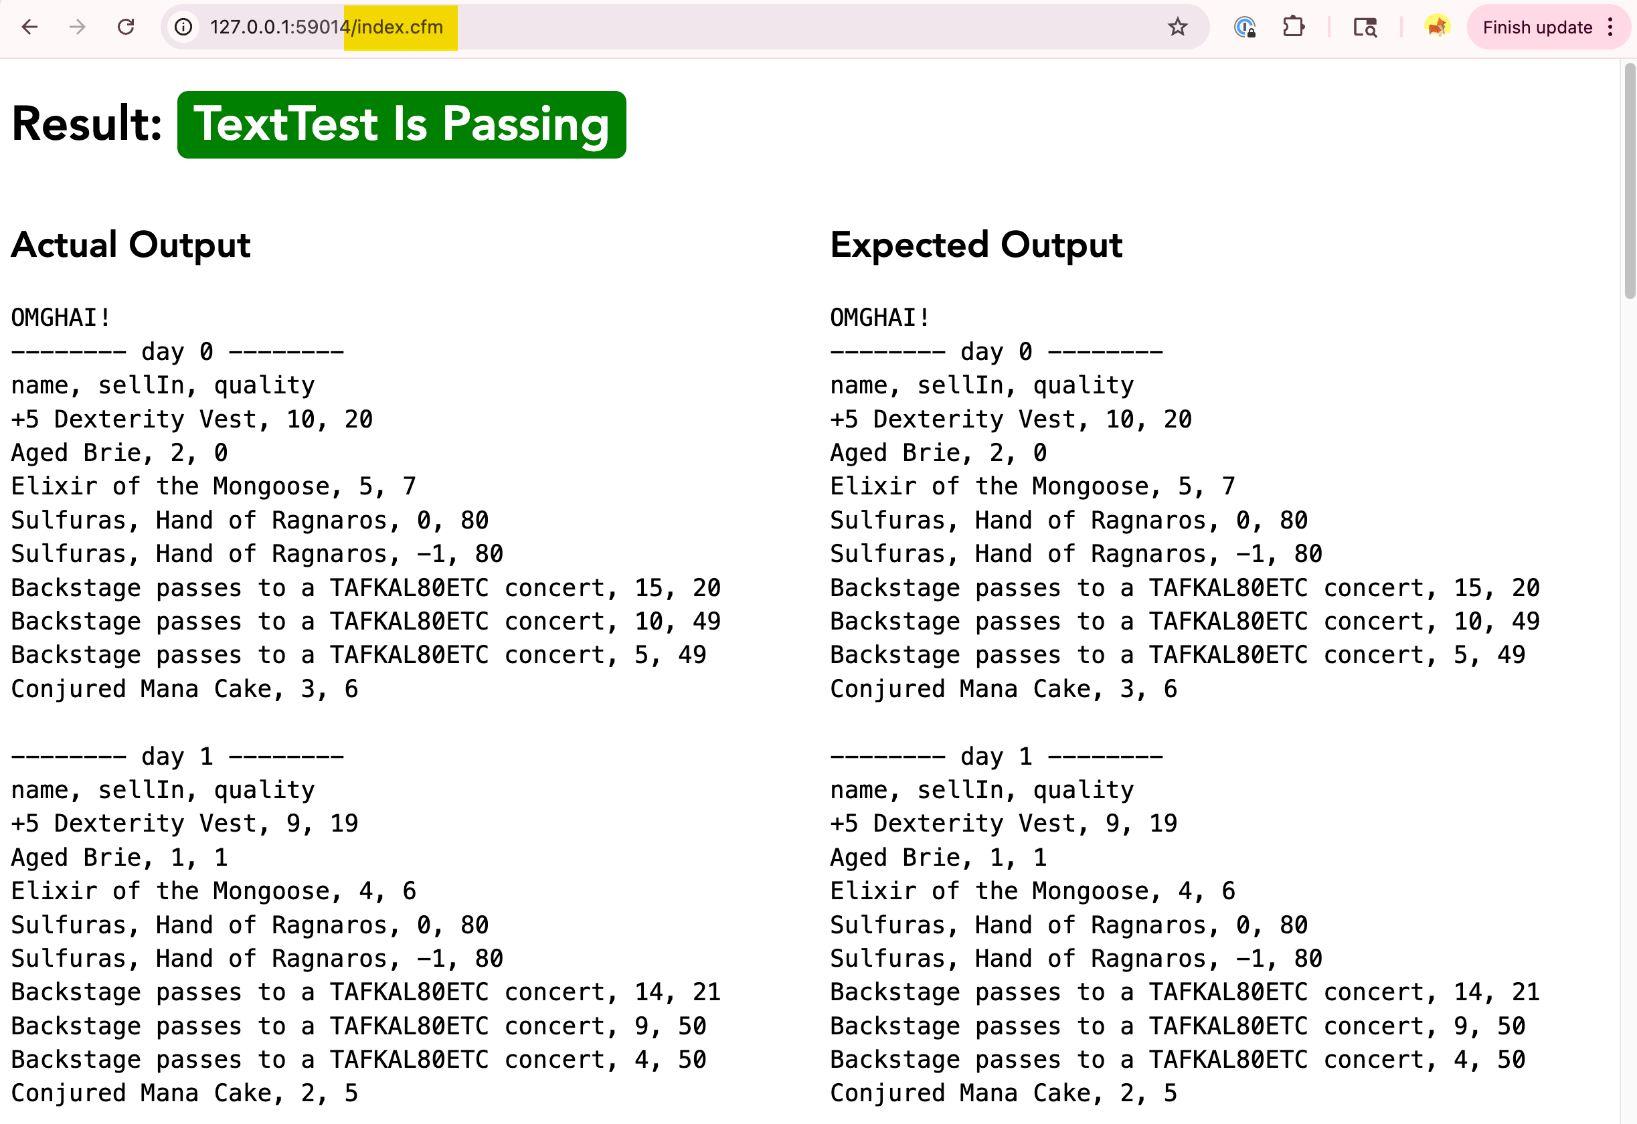Viewport: 1637px width, 1124px height.
Task: Open the search side panel icon
Action: (x=1365, y=27)
